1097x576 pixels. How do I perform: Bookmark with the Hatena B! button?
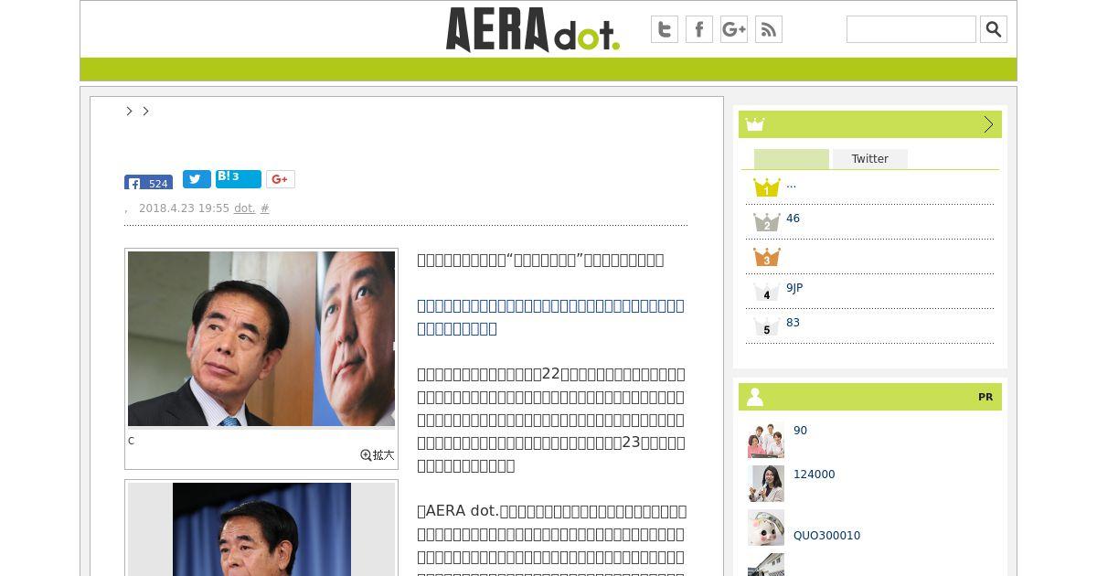click(x=239, y=179)
